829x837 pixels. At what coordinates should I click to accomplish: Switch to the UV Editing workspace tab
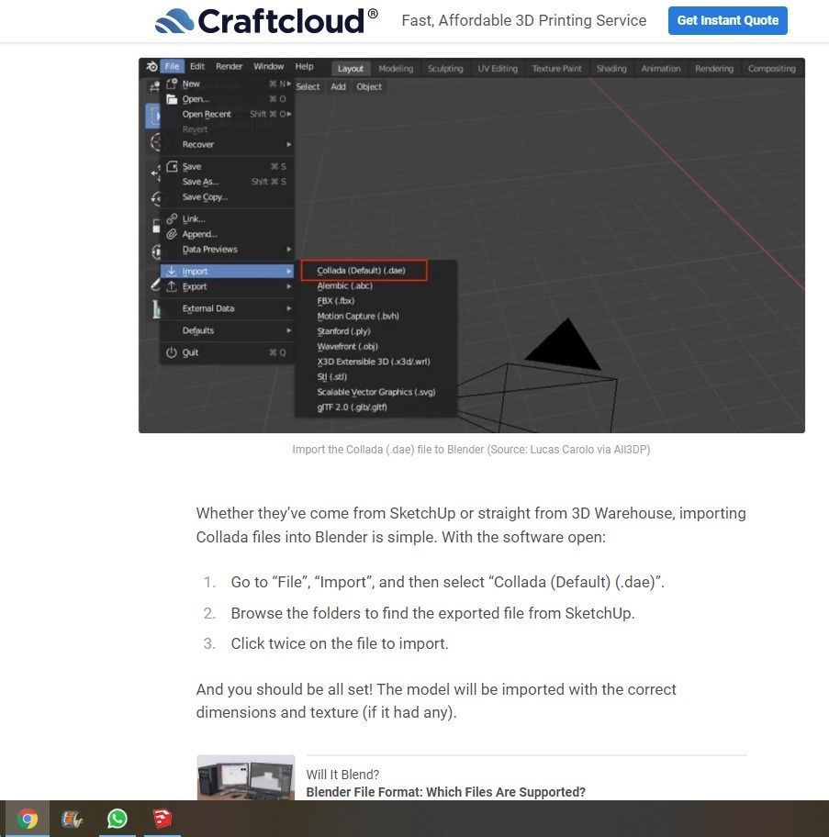(x=498, y=68)
